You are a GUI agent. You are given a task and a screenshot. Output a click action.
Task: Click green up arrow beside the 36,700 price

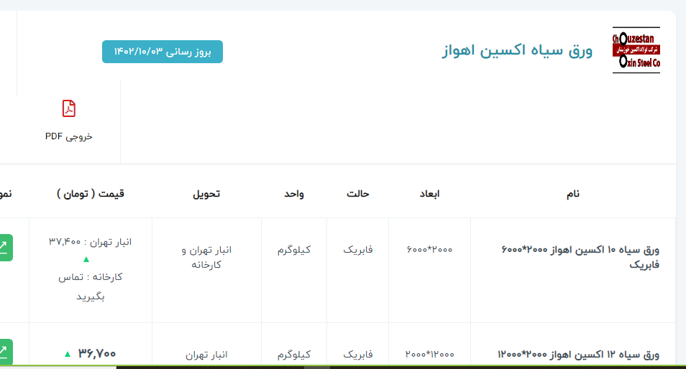point(68,354)
